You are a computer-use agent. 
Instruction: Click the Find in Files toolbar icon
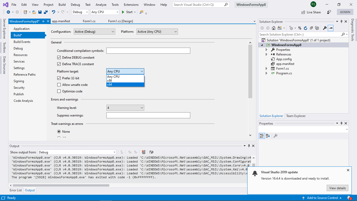click(x=141, y=12)
